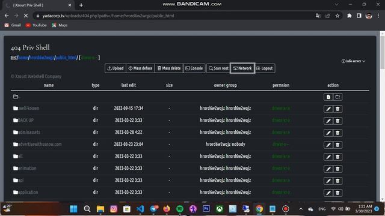Delete the adminassets directory
Image resolution: width=385 pixels, height=216 pixels.
(337, 133)
